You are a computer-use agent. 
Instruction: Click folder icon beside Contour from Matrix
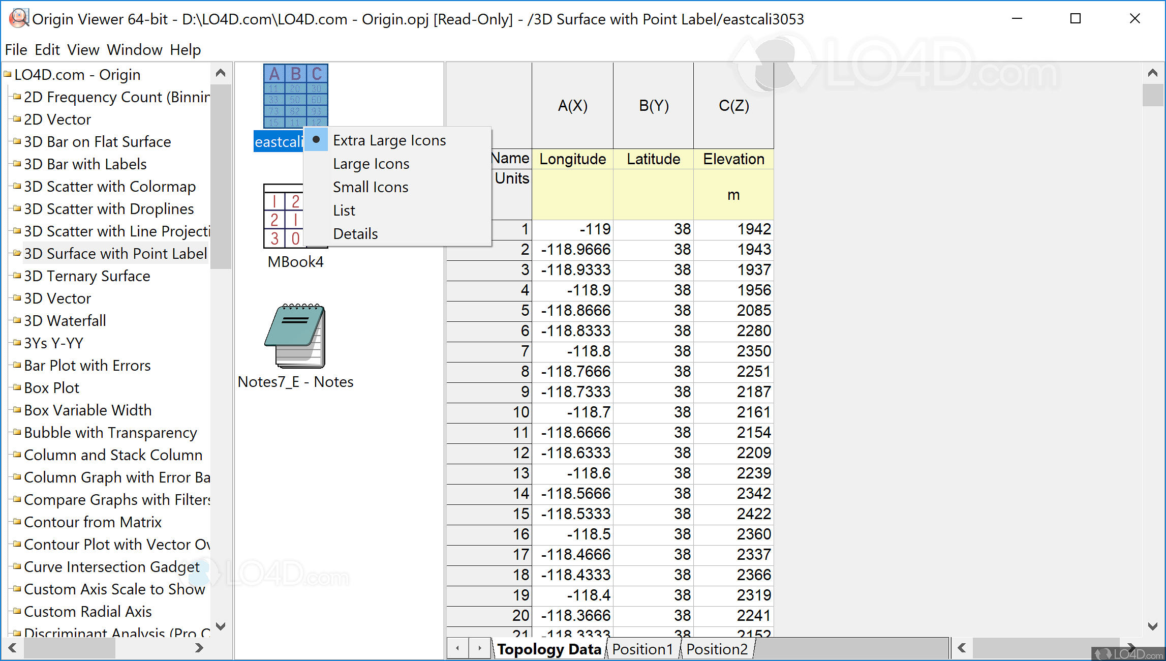(17, 522)
